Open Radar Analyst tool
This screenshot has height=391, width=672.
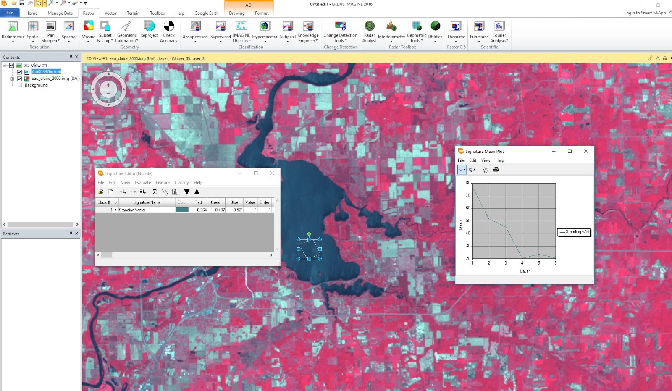[x=370, y=31]
